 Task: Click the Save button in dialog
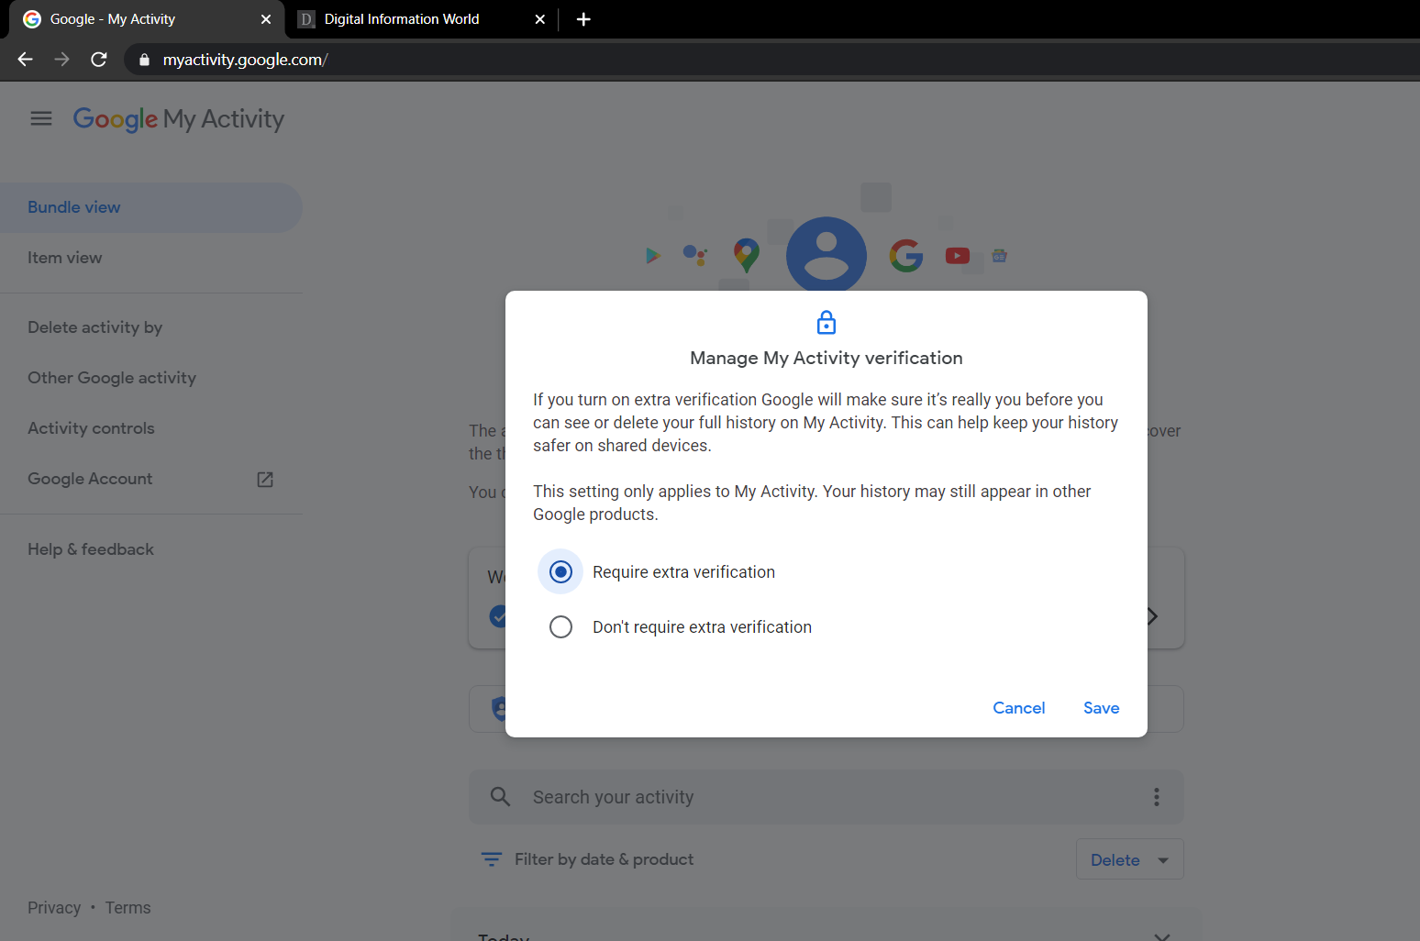coord(1101,708)
